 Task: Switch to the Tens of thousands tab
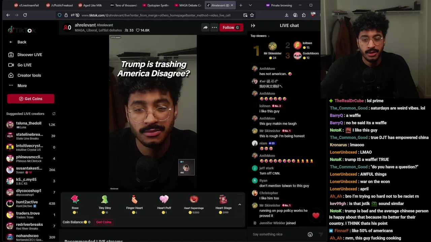click(123, 5)
